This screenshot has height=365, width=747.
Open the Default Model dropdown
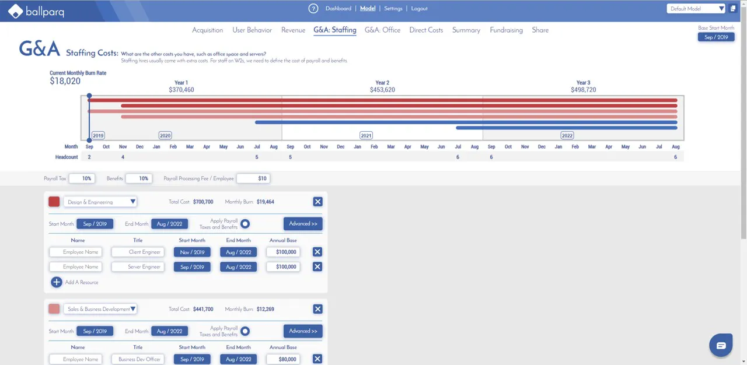(696, 9)
